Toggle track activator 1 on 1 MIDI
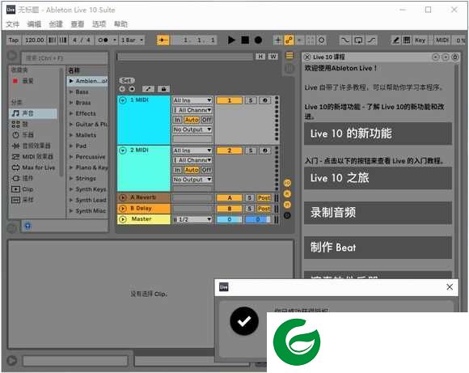The height and width of the screenshot is (373, 469). point(229,100)
